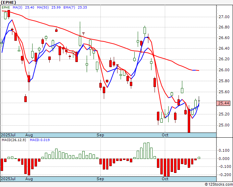Image resolution: width=233 pixels, height=187 pixels.
Task: Click Aug on the MACD panel axis
Action: (29, 179)
